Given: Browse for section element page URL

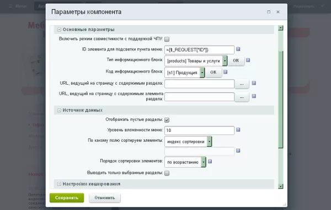Looking at the screenshot, I should click(242, 97).
